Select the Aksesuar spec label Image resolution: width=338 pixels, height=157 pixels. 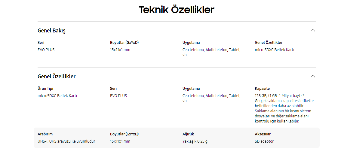tap(263, 134)
